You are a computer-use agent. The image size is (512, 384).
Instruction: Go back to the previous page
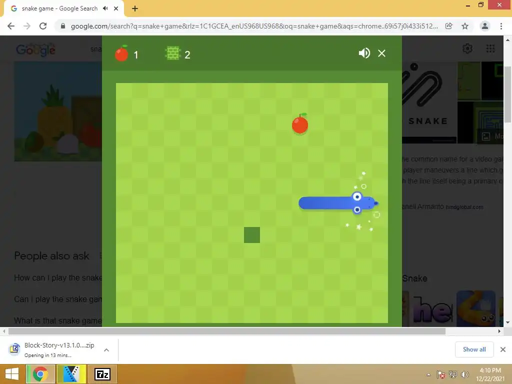pos(11,26)
